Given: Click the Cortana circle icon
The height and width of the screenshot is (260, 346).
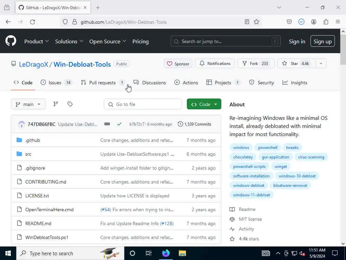Looking at the screenshot, I should (x=132, y=253).
